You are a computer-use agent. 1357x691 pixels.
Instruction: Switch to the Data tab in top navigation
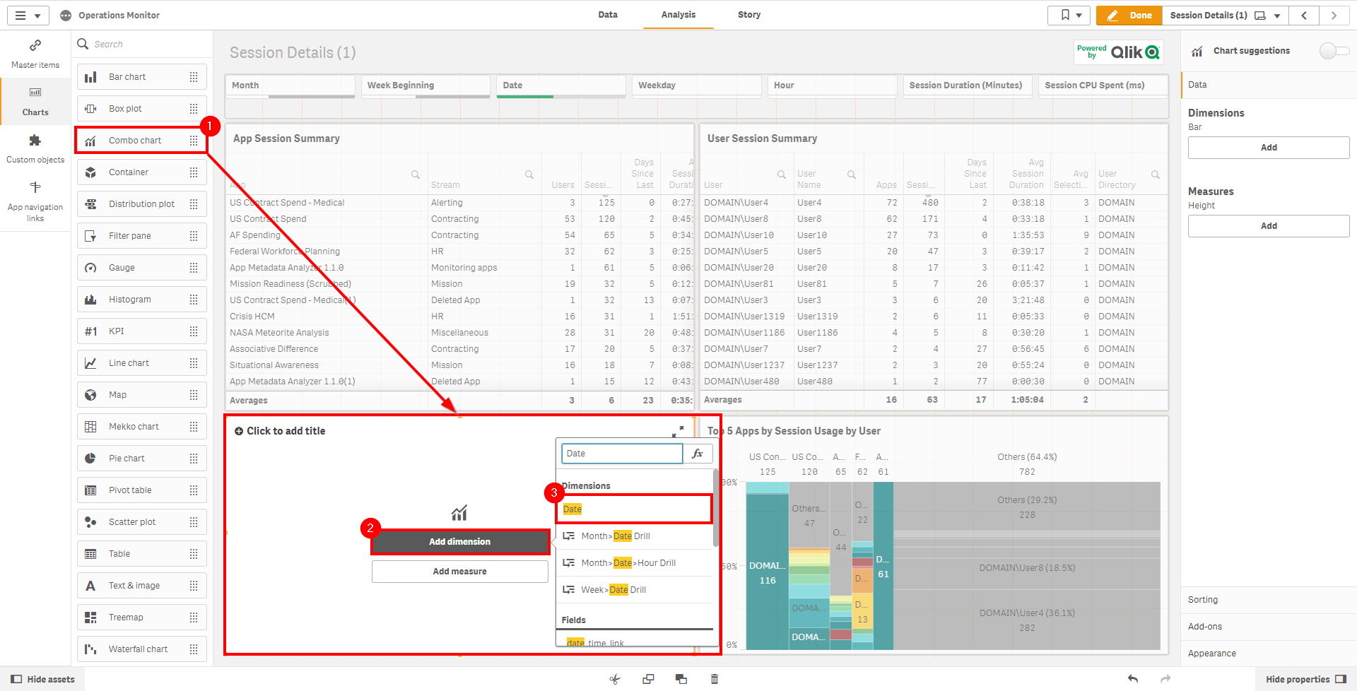607,15
